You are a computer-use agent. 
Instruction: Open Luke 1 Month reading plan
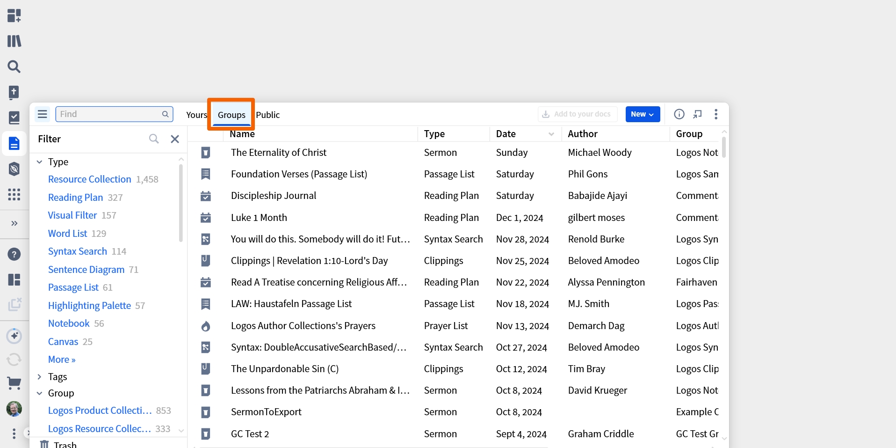(259, 218)
